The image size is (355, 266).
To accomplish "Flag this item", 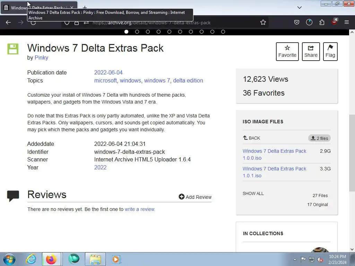I will pos(330,52).
